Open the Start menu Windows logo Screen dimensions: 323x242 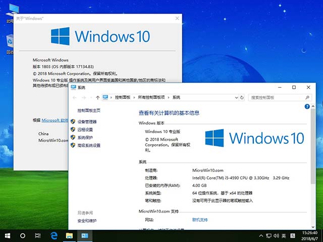tap(8, 235)
